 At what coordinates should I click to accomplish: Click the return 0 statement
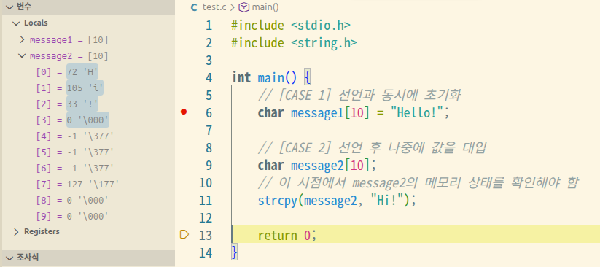click(287, 236)
